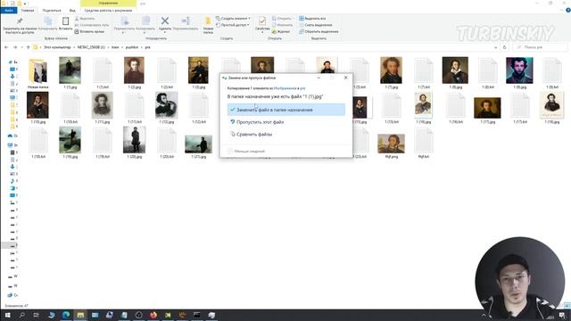The width and height of the screenshot is (571, 321).
Task: Click Выделить все (Select all)
Action: pos(312,19)
